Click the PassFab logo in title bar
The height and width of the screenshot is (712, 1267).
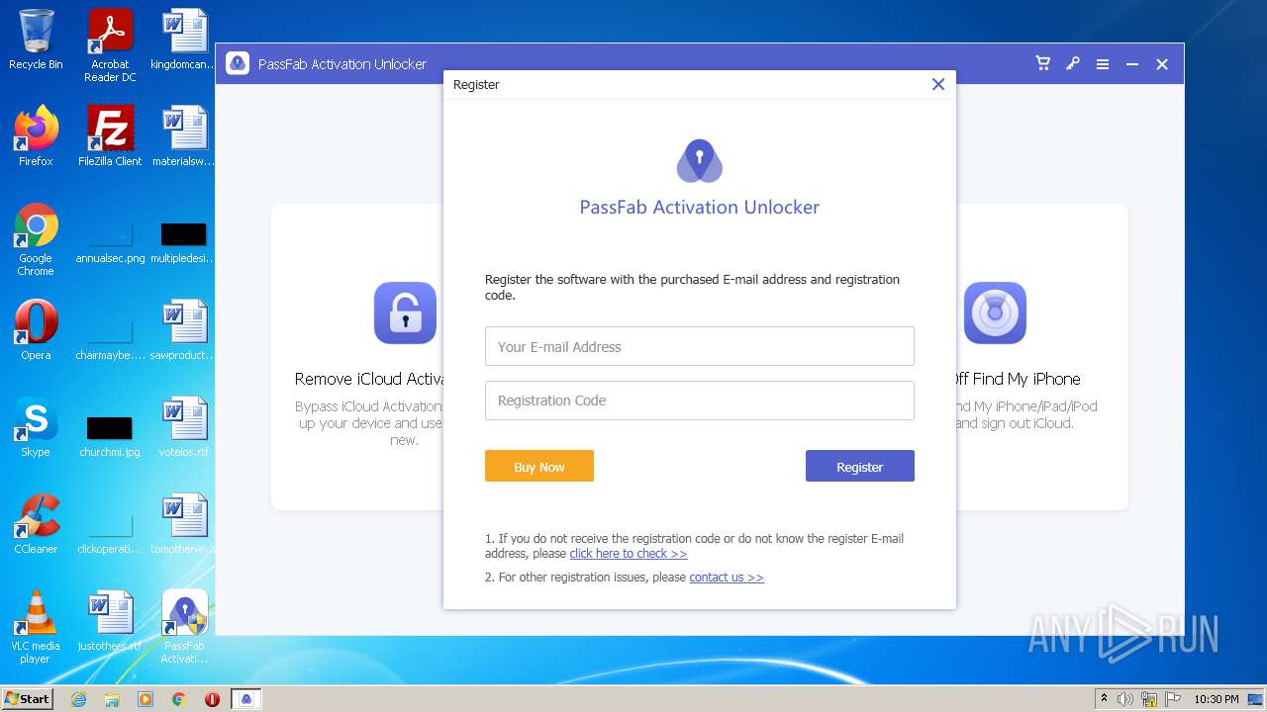(238, 63)
